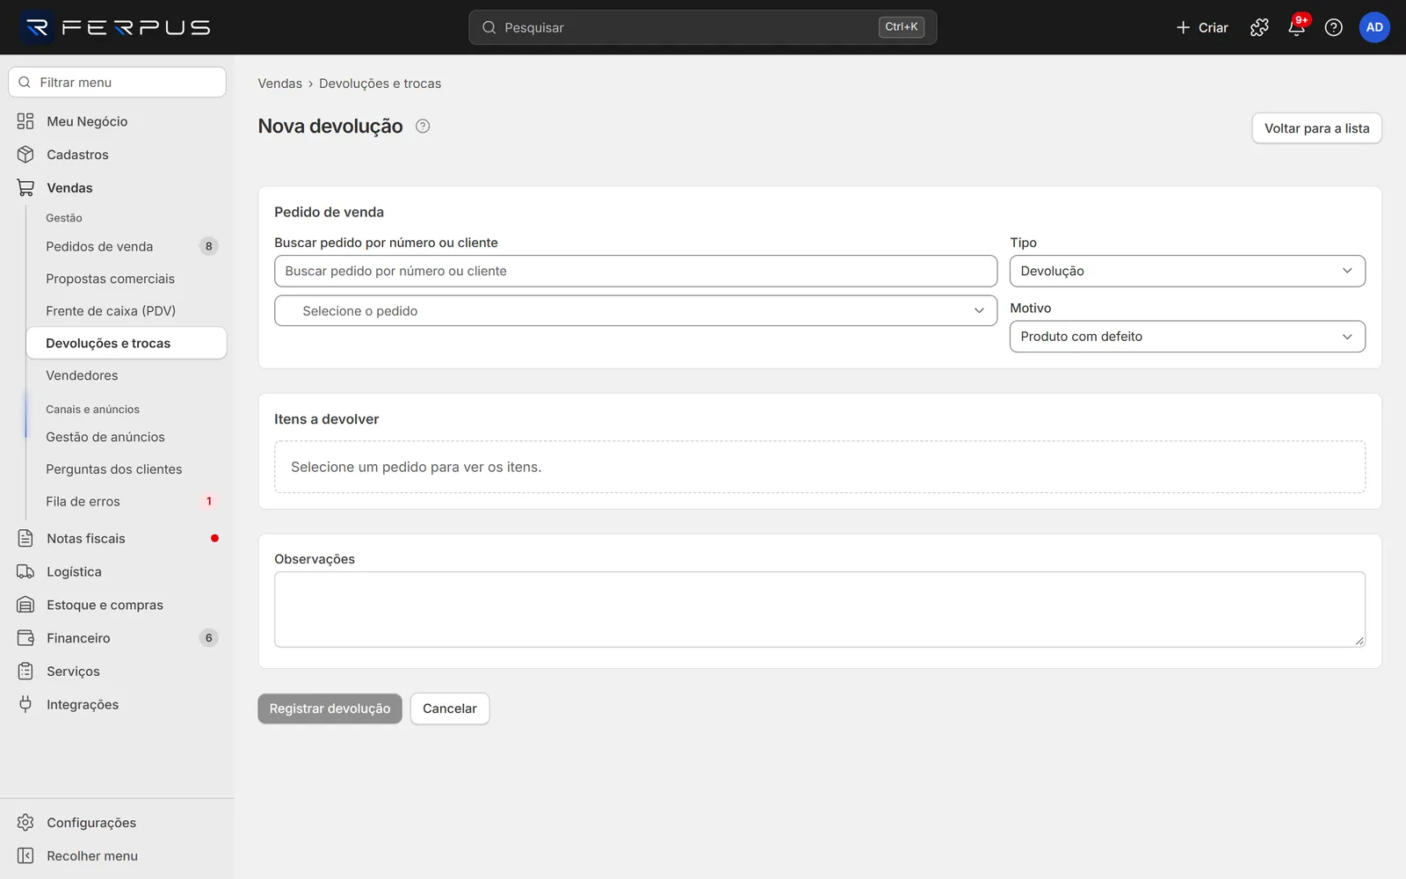Click the Recolher menu collapse icon
1406x879 pixels.
click(x=25, y=856)
